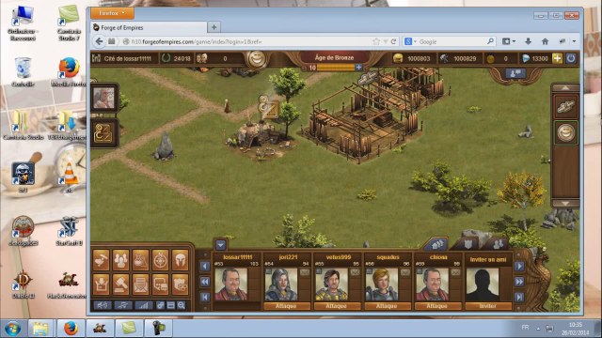The image size is (602, 338).
Task: Open Army management helmet icon
Action: (x=180, y=260)
